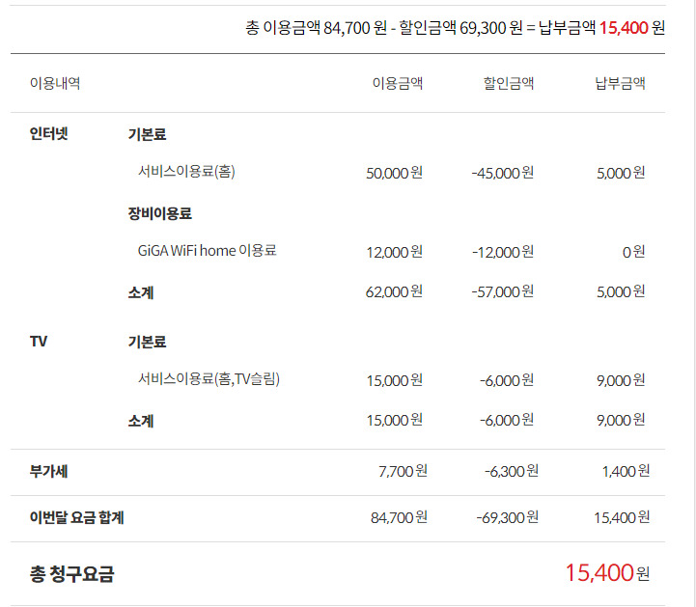696x607 pixels.
Task: Click the 서비스이용료(홈) item row label
Action: coord(186,172)
